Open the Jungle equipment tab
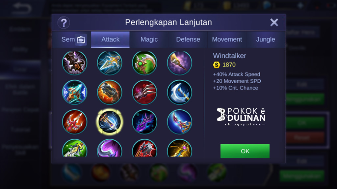The width and height of the screenshot is (337, 189). [266, 39]
